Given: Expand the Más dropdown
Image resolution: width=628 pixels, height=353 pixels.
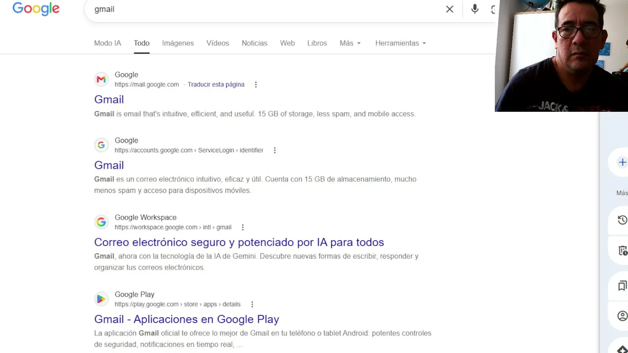Looking at the screenshot, I should [x=350, y=43].
